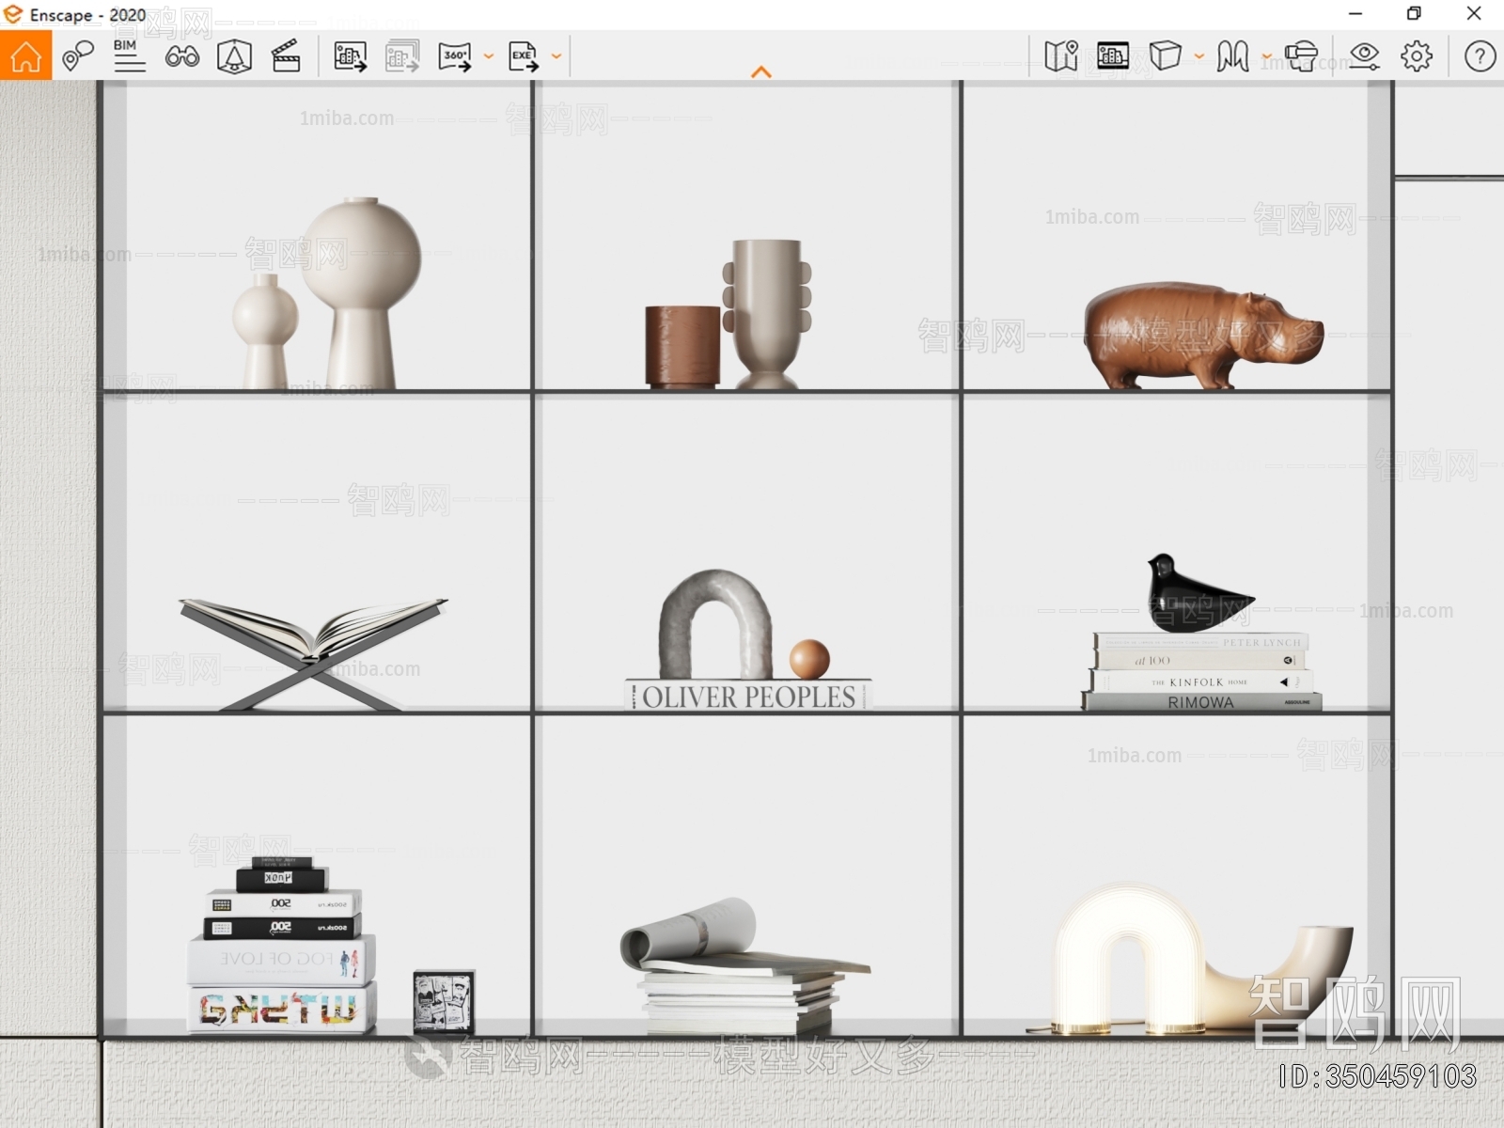This screenshot has height=1128, width=1504.
Task: Enable the VR headset mode
Action: pos(1301,56)
